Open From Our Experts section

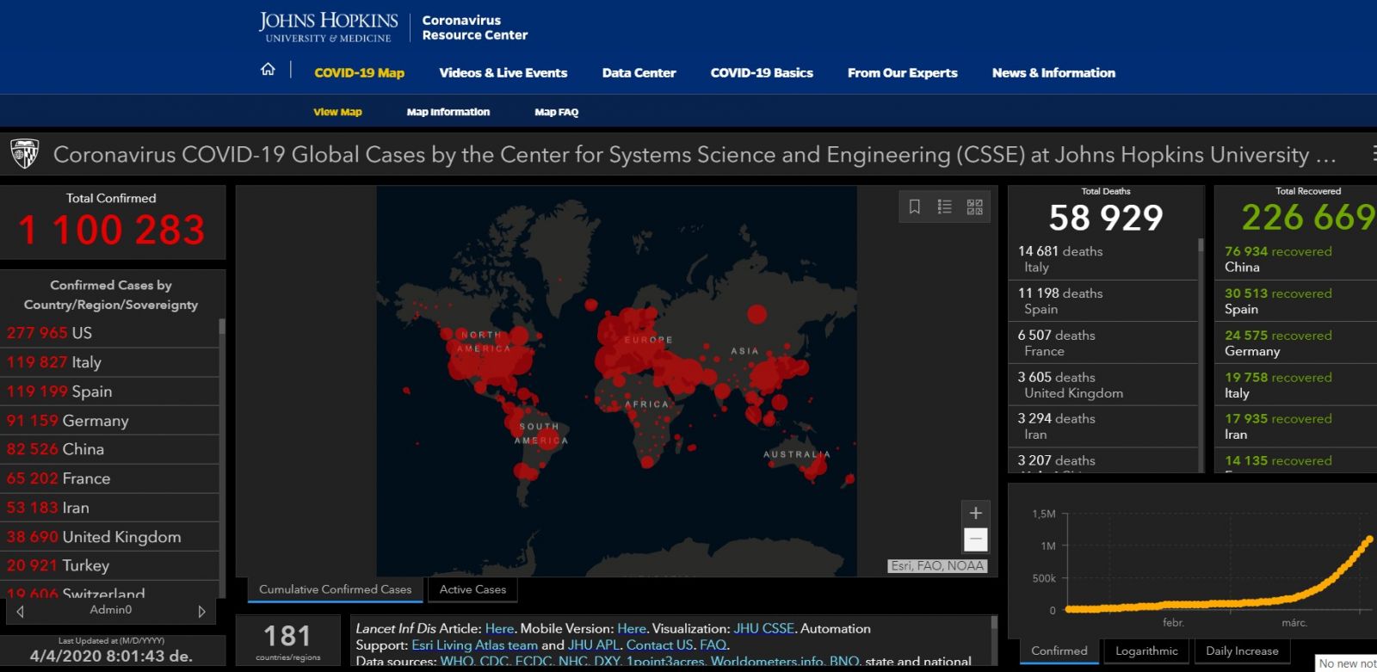pos(902,73)
